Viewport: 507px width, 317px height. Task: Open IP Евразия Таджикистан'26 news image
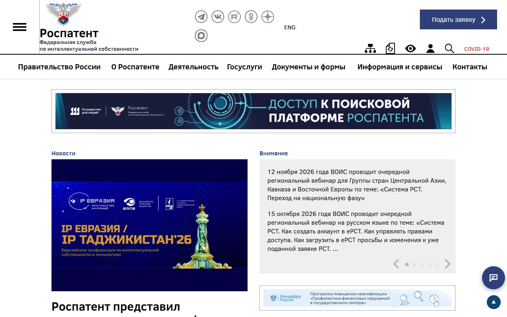(x=149, y=225)
